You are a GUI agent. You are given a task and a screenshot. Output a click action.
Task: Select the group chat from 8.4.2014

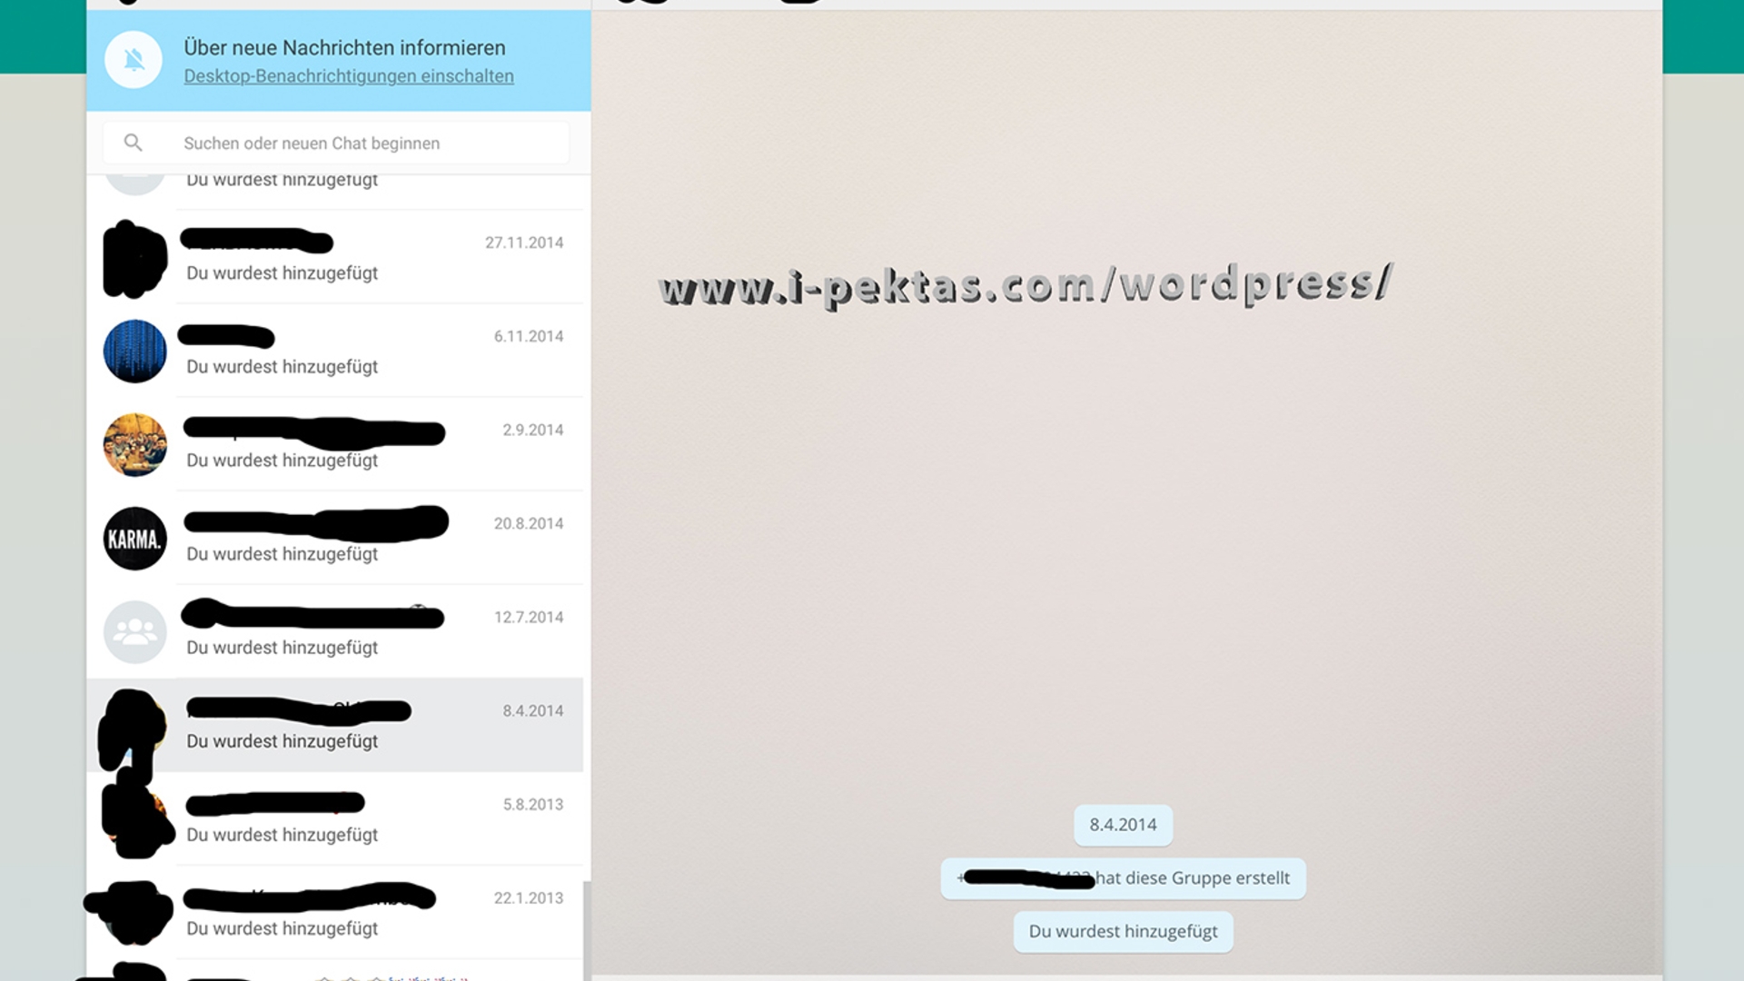(x=337, y=725)
